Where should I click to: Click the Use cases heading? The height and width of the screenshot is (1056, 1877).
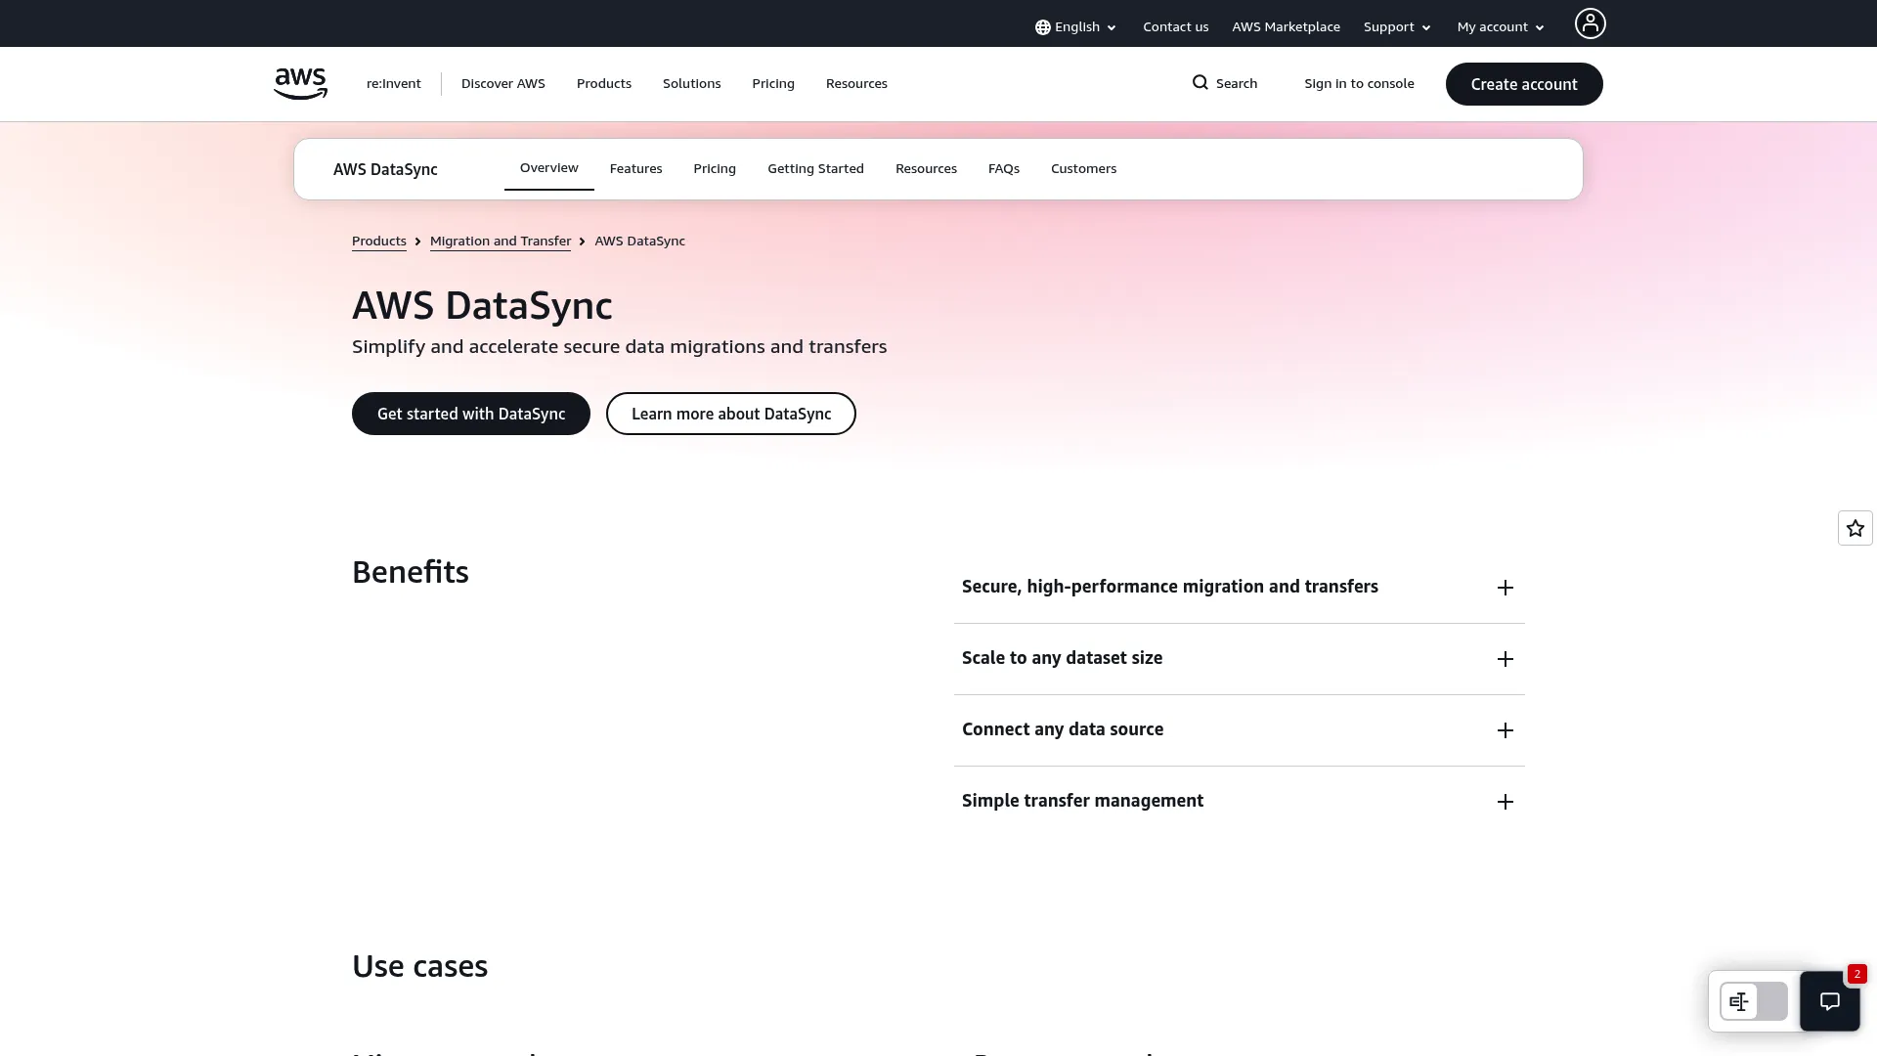419,966
